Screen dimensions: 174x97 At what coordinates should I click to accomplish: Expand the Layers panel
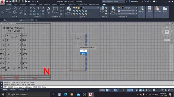point(82,17)
